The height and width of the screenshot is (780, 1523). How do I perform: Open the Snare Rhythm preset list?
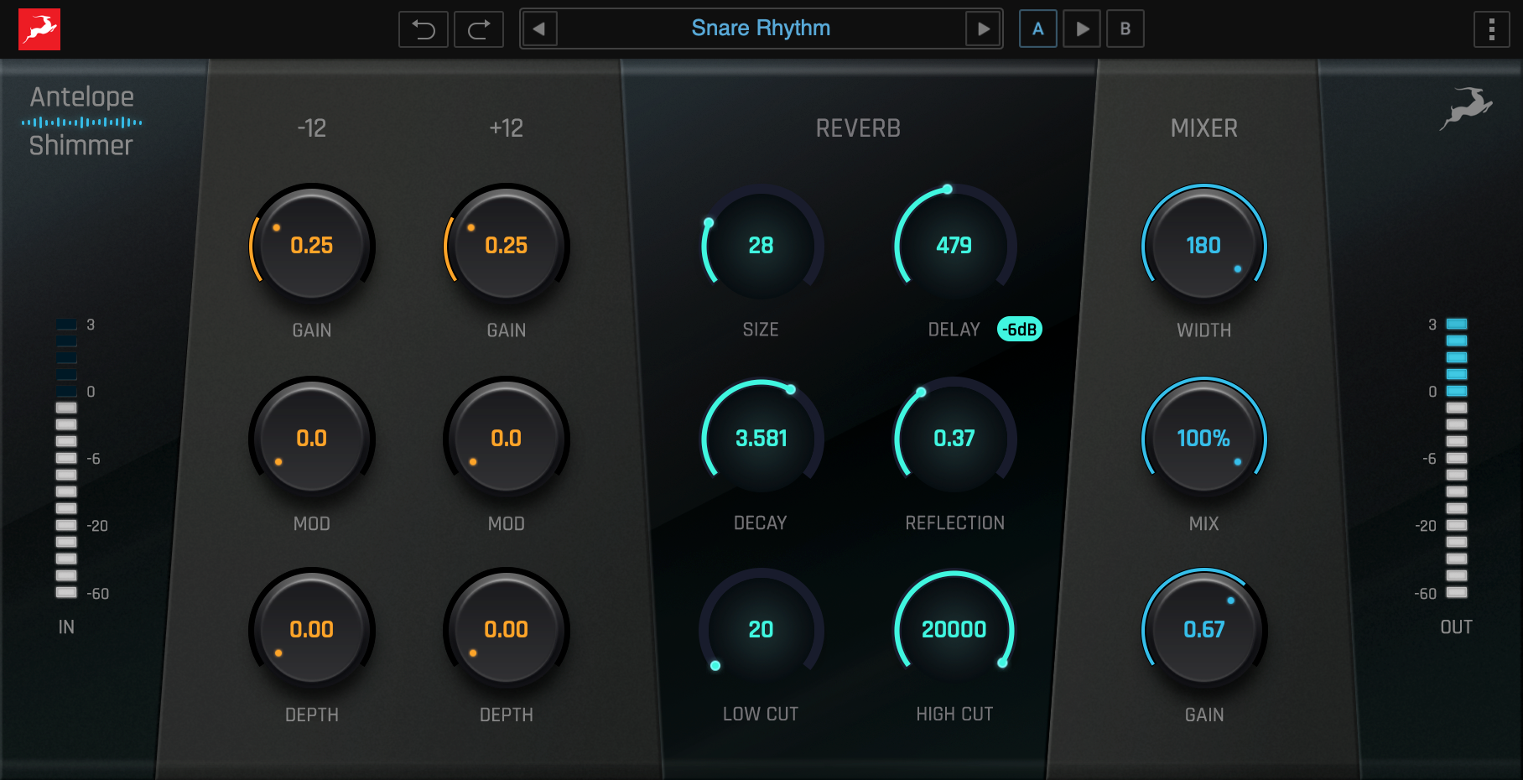pos(761,29)
